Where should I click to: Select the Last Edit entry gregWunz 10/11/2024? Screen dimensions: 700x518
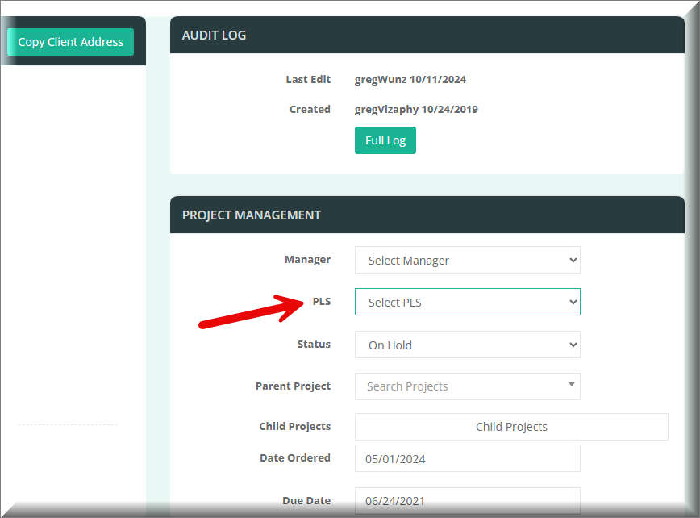tap(410, 80)
